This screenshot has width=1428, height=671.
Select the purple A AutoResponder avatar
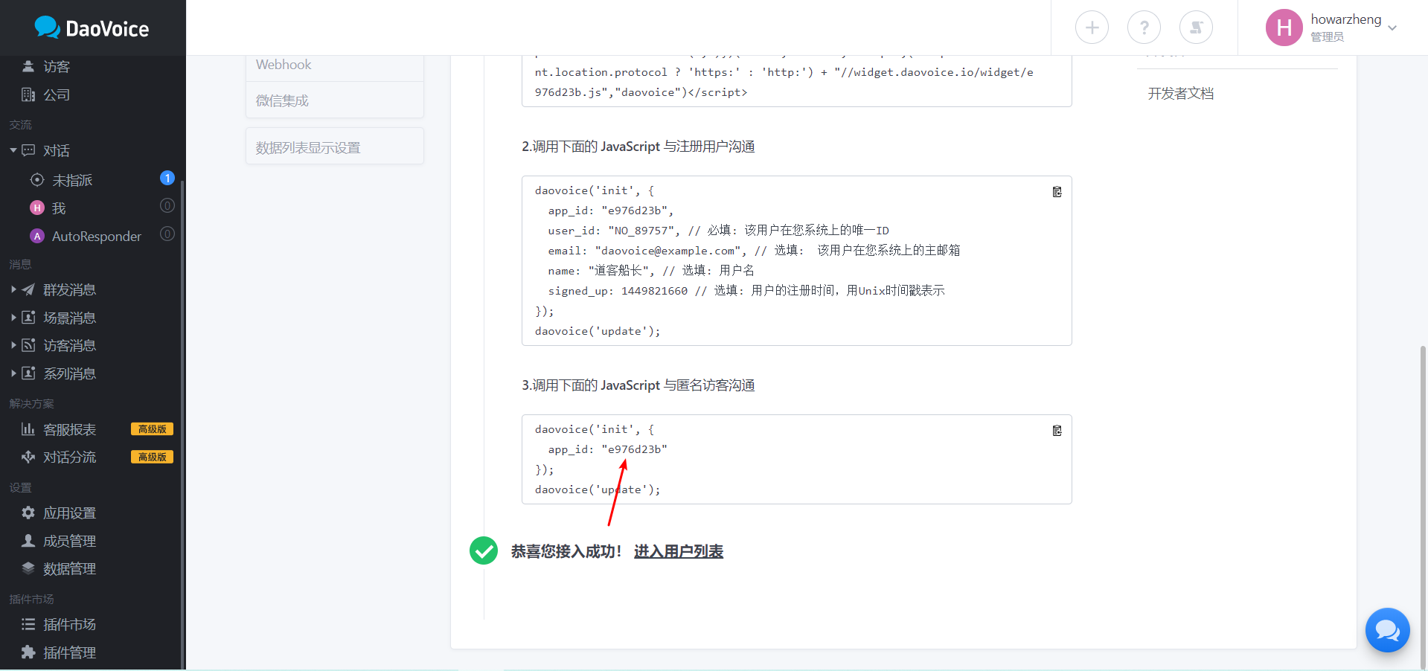point(37,236)
